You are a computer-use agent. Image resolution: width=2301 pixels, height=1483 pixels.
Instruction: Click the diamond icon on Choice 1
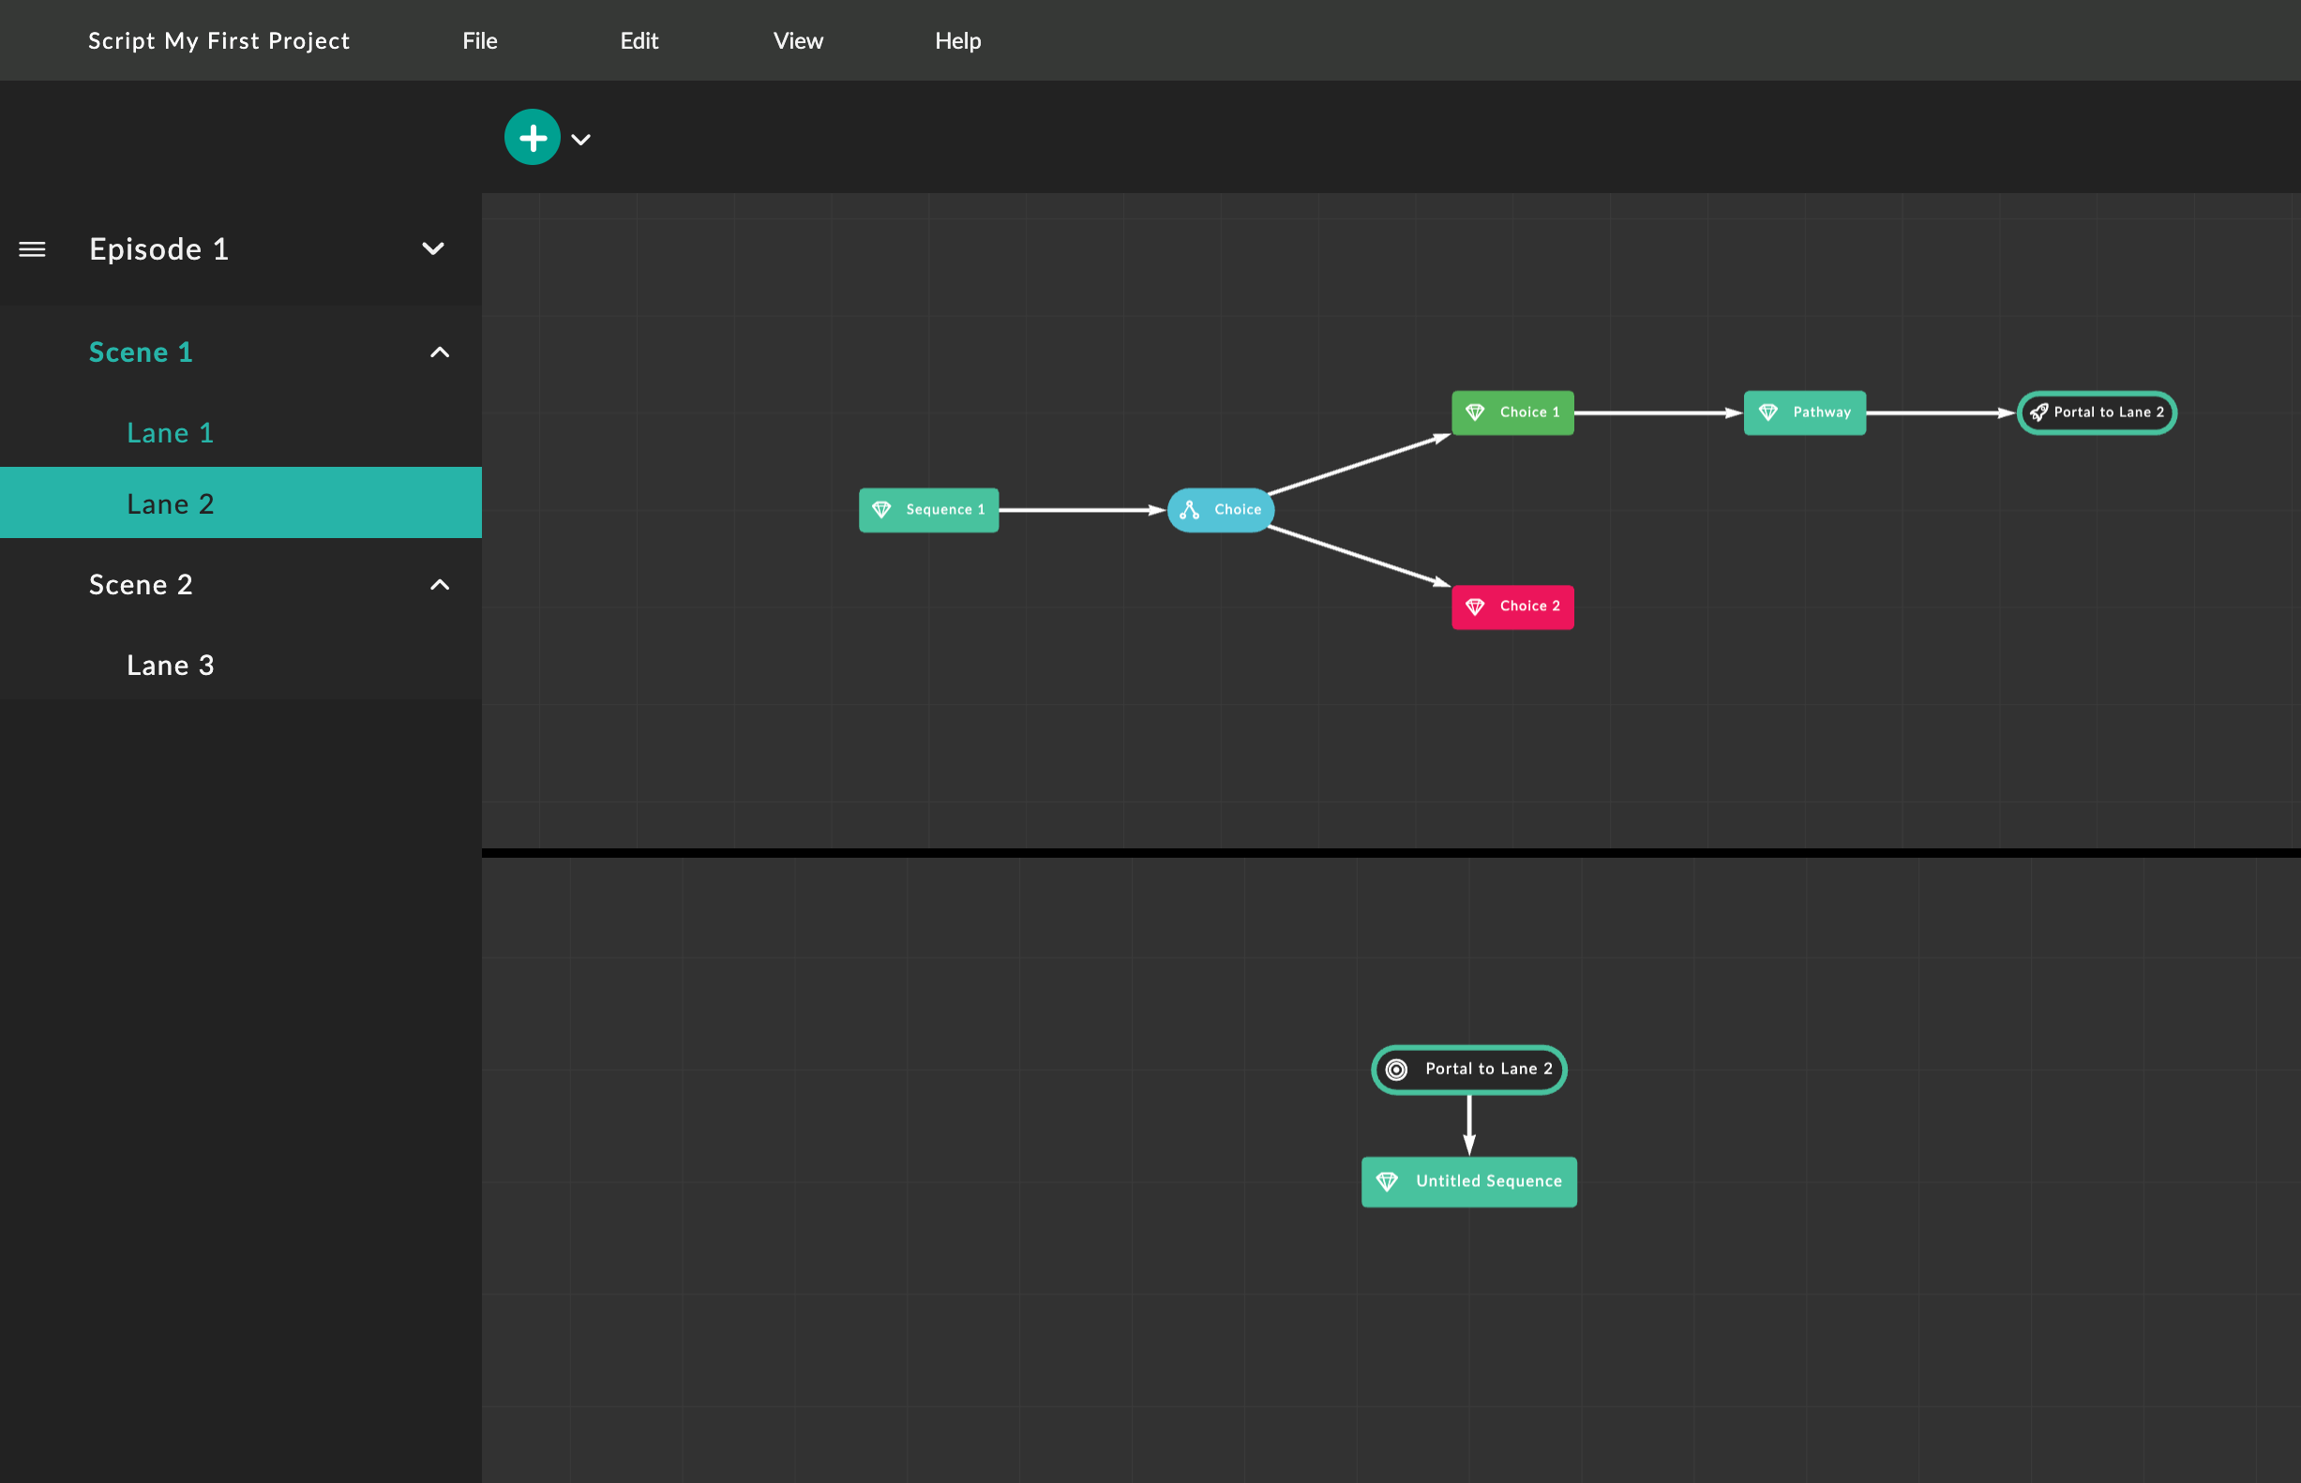pos(1475,412)
